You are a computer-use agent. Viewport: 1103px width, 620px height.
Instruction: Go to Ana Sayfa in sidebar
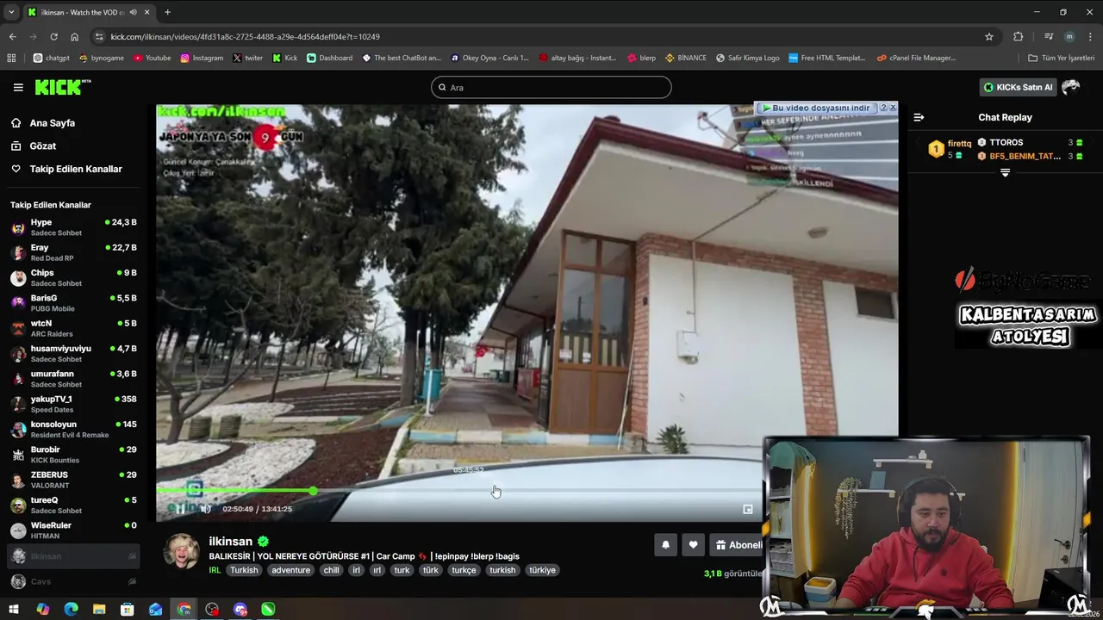click(x=52, y=123)
